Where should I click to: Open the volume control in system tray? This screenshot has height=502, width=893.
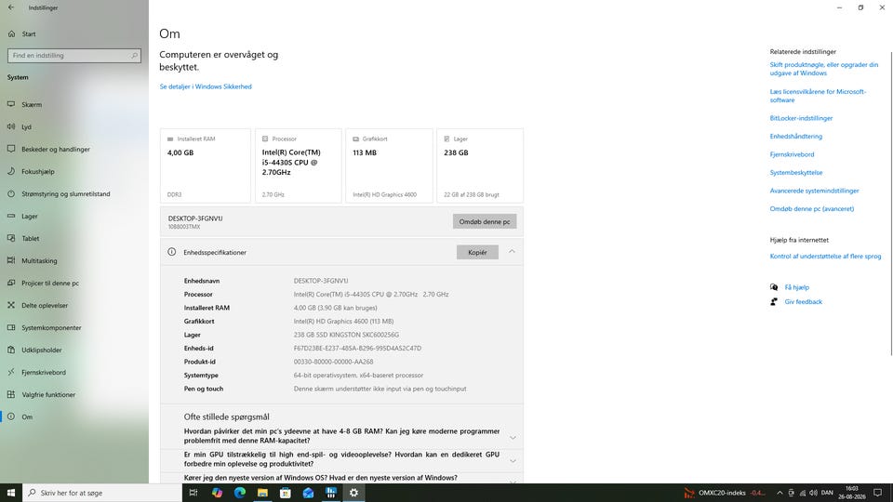813,493
